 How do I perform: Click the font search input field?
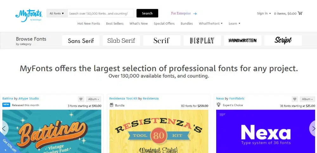tap(100, 13)
